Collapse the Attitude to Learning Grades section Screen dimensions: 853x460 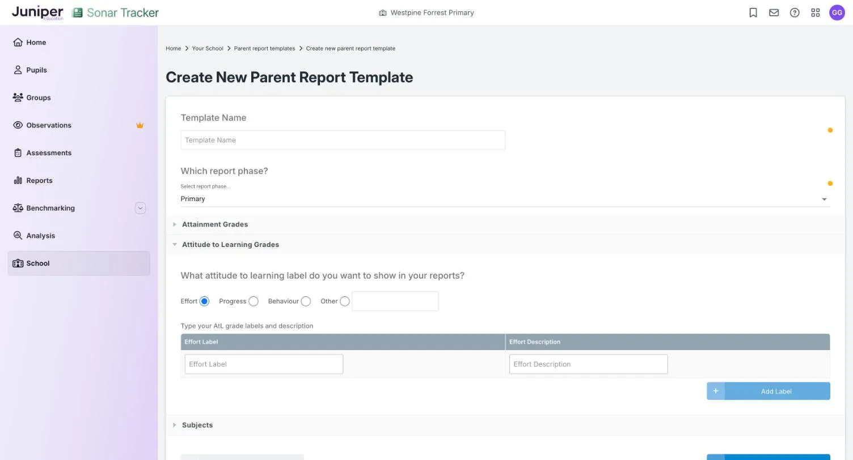505,245
